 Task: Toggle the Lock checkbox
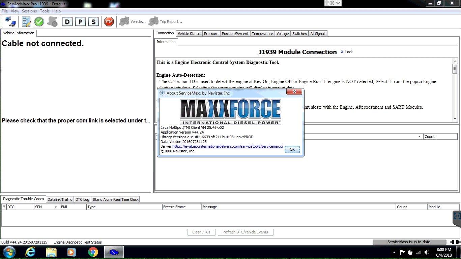[x=342, y=52]
